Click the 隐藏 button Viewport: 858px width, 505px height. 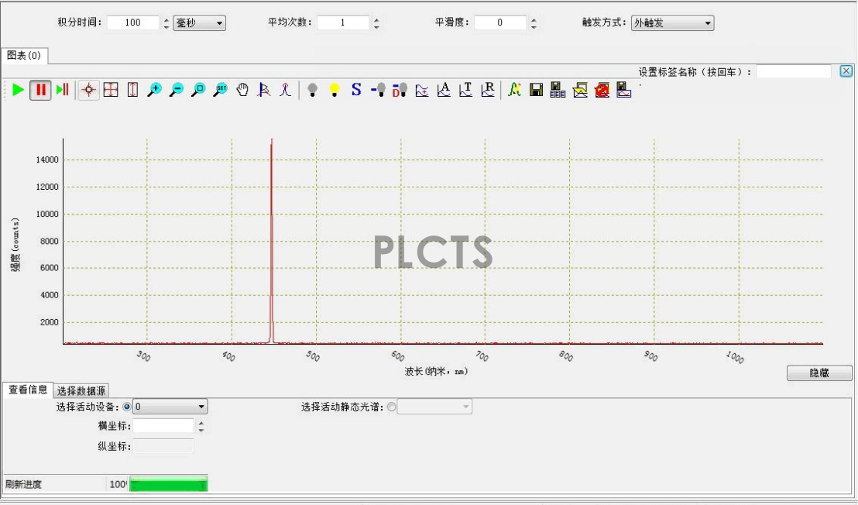click(819, 373)
